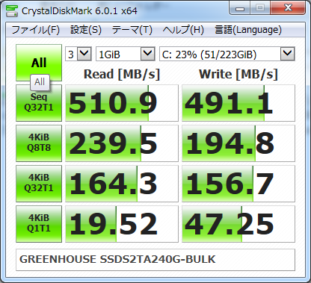311x283 pixels.
Task: Open the ヘルプ(H) menu
Action: (x=183, y=30)
